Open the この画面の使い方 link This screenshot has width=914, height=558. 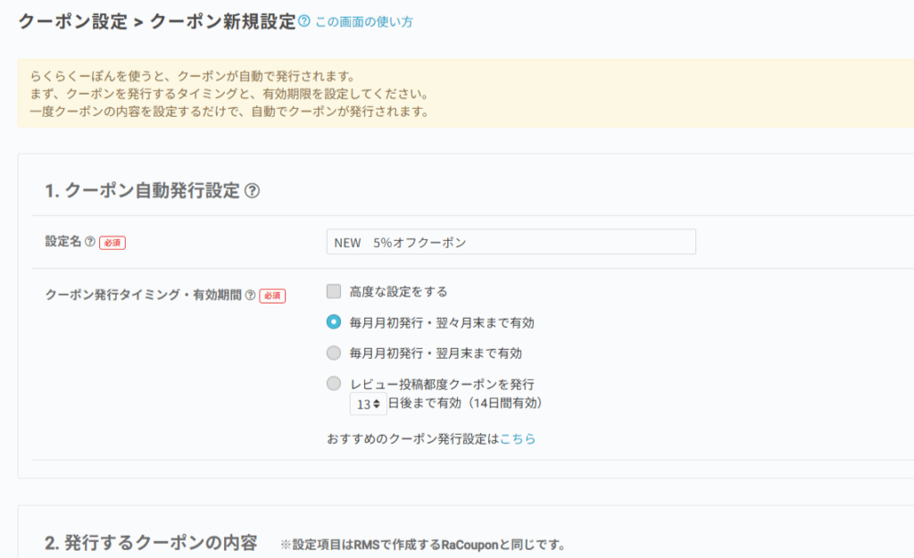click(363, 22)
